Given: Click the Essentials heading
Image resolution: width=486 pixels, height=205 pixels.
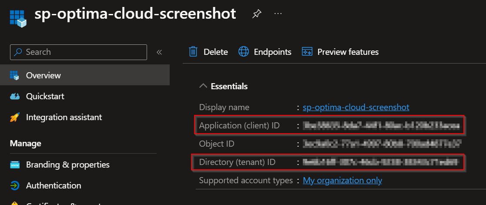Looking at the screenshot, I should (x=229, y=86).
